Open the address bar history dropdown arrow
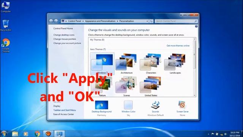This screenshot has width=243, height=137. 147,21
